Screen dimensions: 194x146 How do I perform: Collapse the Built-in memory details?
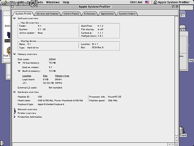(x=19, y=71)
